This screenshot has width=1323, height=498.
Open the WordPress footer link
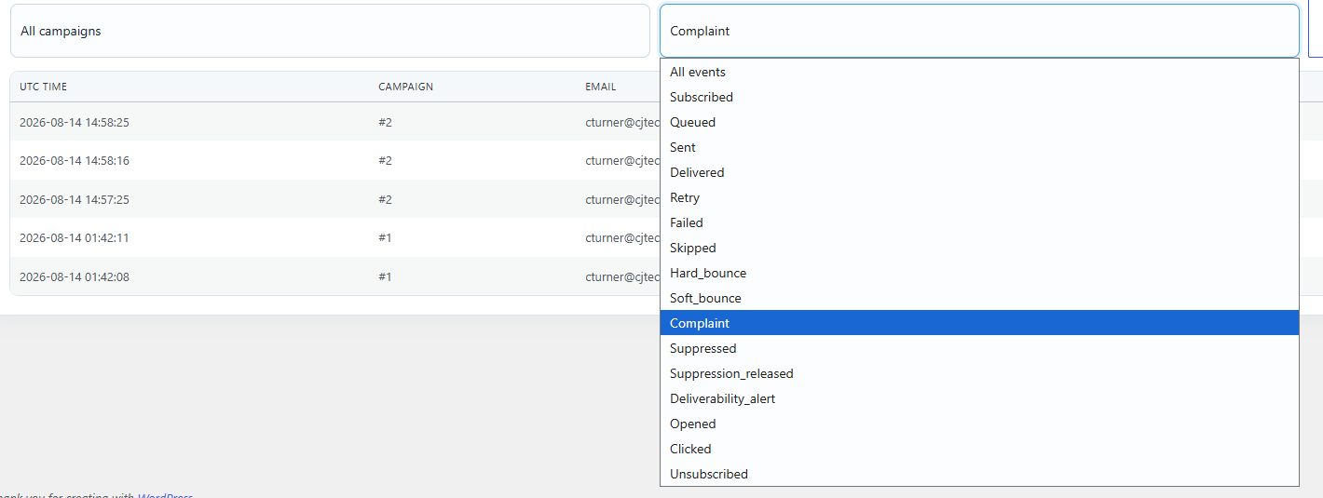click(x=164, y=494)
